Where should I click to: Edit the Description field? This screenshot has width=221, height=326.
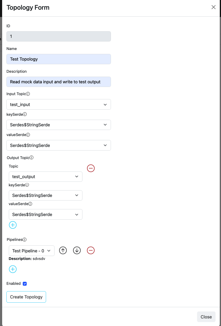click(x=59, y=82)
